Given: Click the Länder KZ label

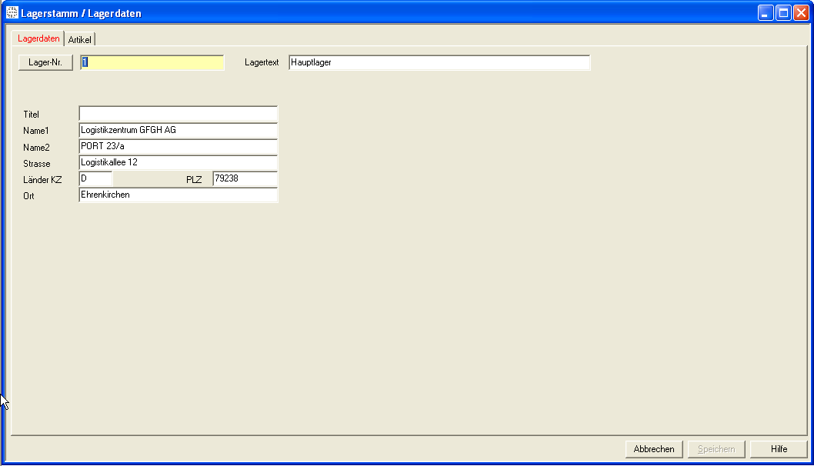Looking at the screenshot, I should [42, 180].
